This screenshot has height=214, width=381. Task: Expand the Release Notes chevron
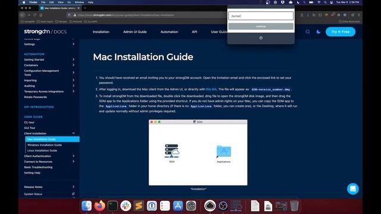[73, 187]
